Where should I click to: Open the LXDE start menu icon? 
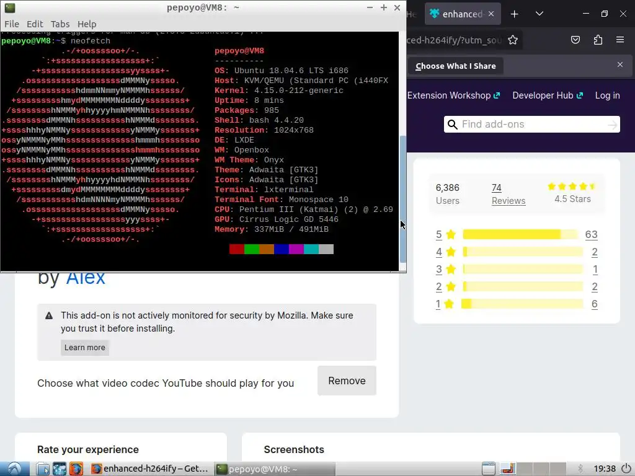pyautogui.click(x=15, y=469)
